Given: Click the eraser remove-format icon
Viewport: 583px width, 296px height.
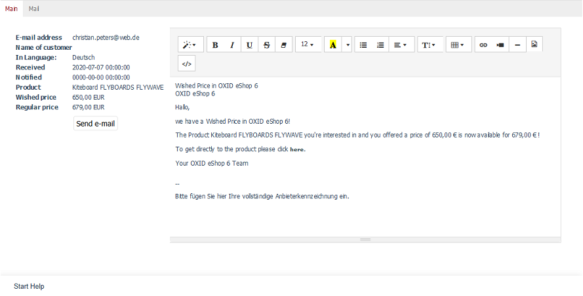Looking at the screenshot, I should click(283, 45).
